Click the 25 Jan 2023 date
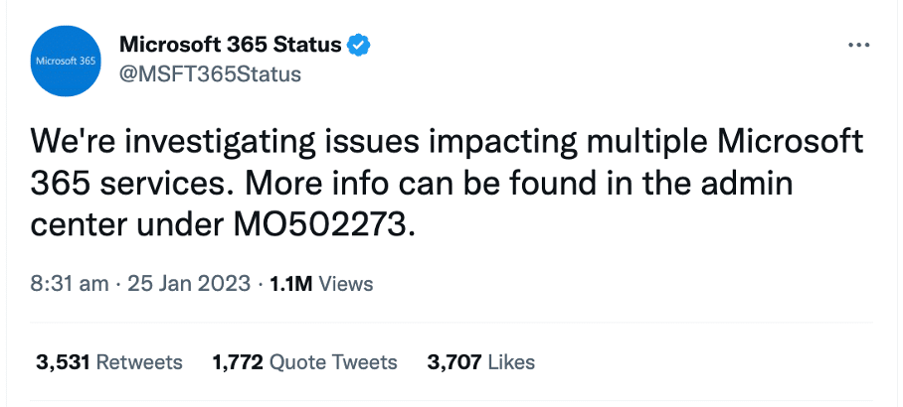 pos(189,283)
